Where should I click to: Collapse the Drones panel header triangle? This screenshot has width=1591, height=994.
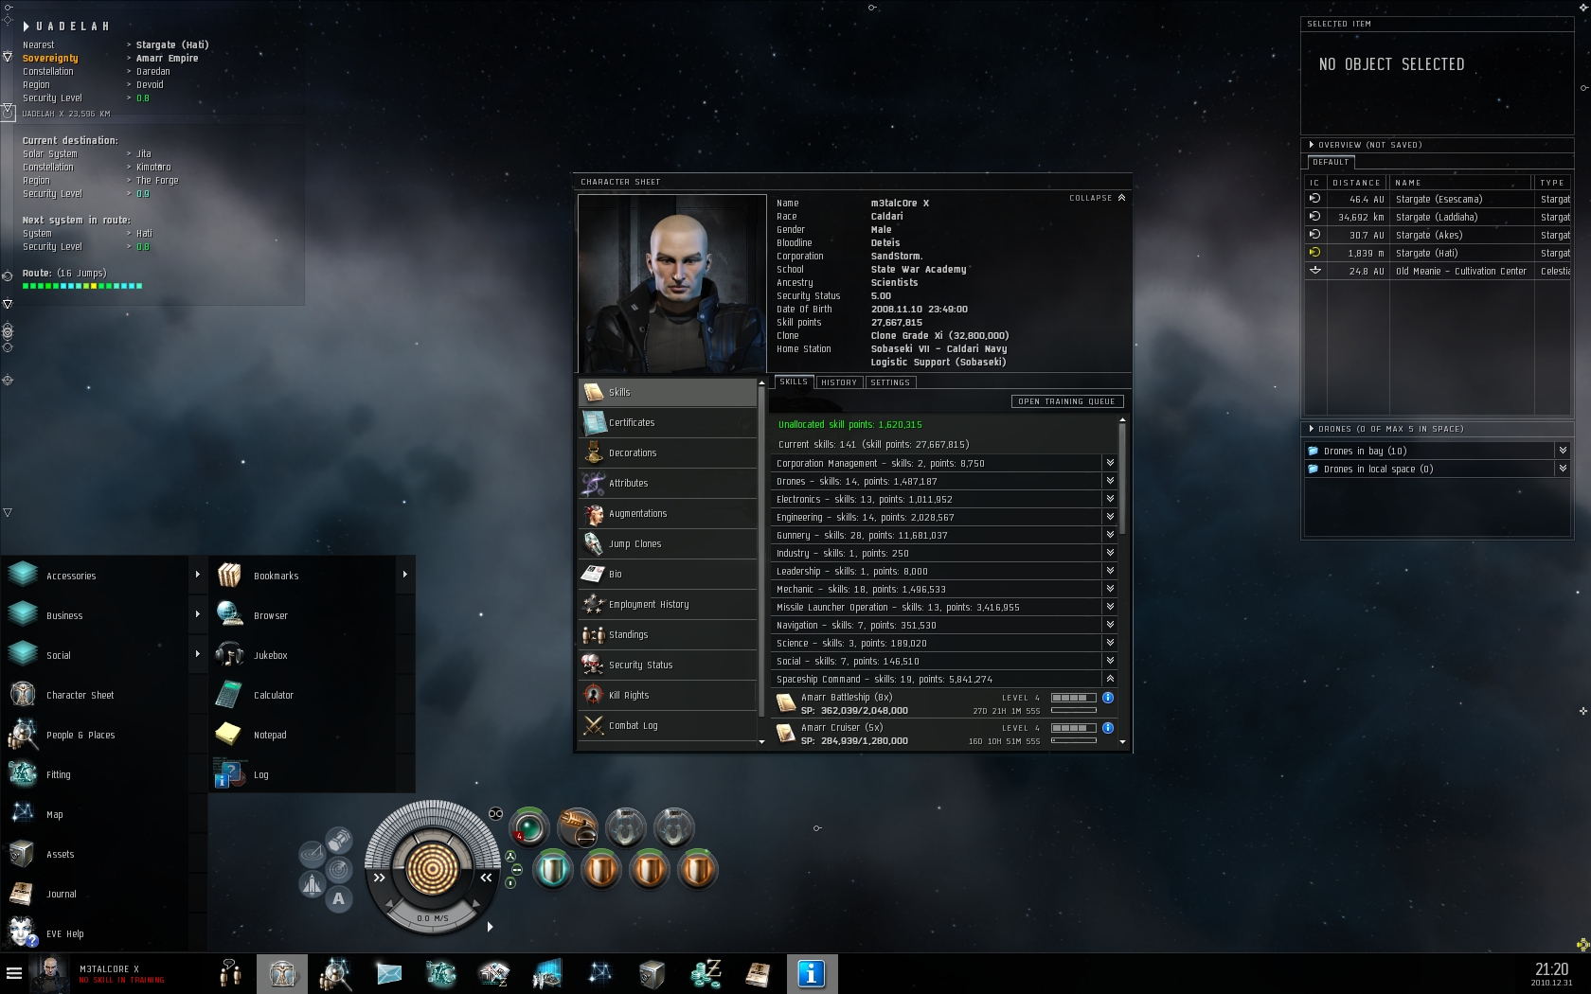[1311, 429]
